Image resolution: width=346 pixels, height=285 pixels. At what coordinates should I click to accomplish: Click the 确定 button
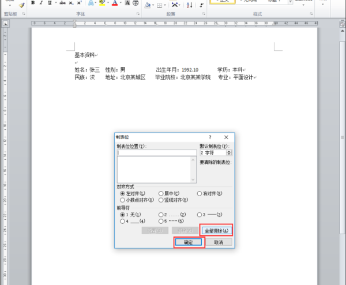[189, 242]
